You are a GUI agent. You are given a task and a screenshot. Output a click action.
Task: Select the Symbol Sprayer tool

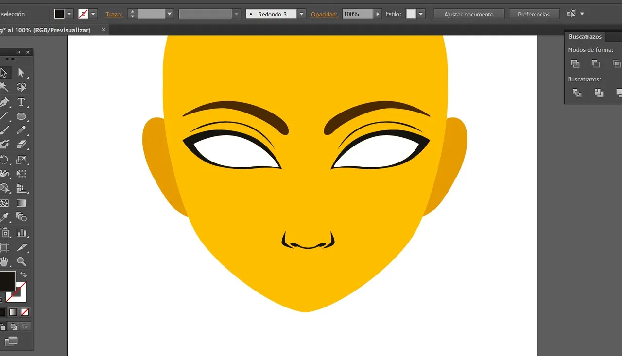[x=4, y=233]
